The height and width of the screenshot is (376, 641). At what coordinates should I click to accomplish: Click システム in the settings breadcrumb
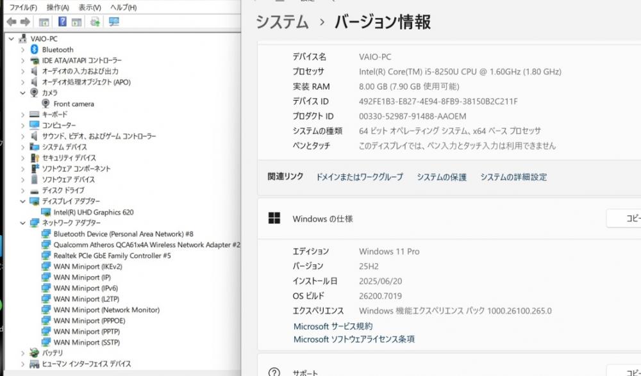pyautogui.click(x=282, y=22)
